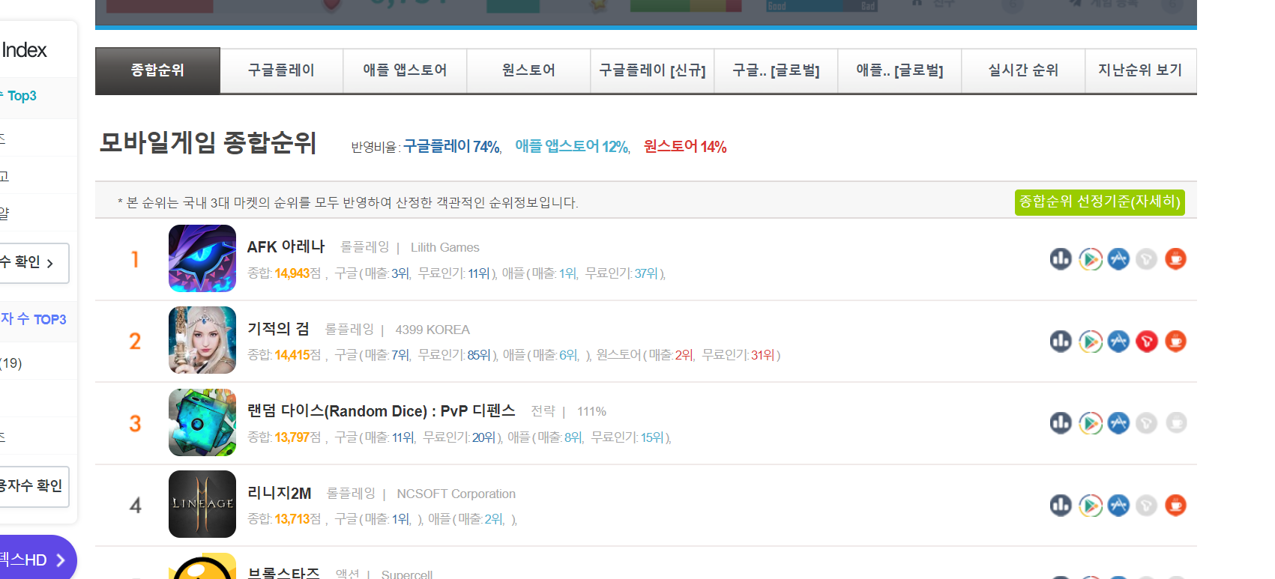Click the 14,943 score for AFK 아레나
The image size is (1275, 579).
pos(292,273)
